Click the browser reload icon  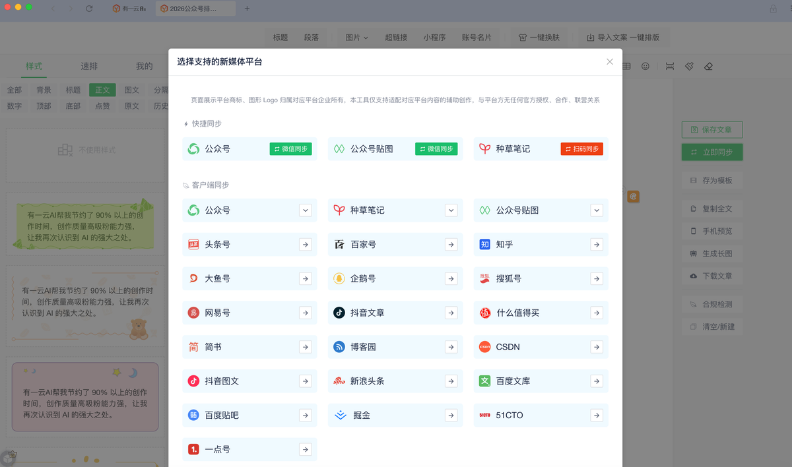pos(89,9)
